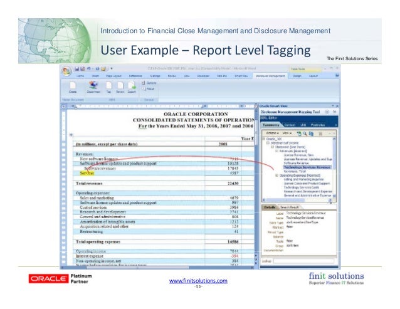Collapse the Oracle_10K tree root

click(x=264, y=139)
